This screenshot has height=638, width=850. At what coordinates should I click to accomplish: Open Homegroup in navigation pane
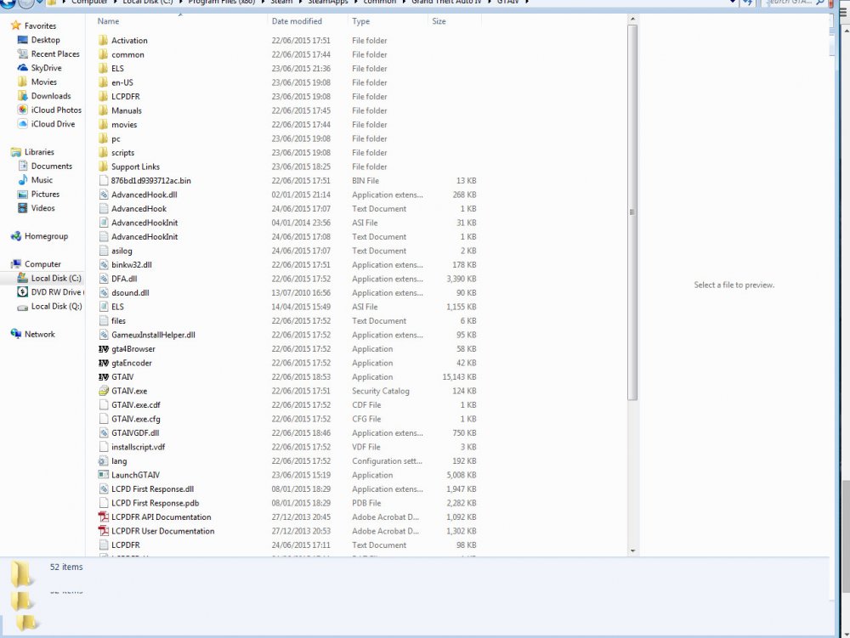point(46,236)
